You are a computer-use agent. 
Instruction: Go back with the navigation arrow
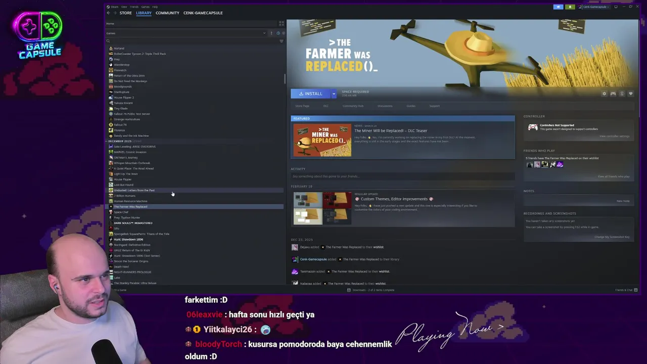(108, 13)
